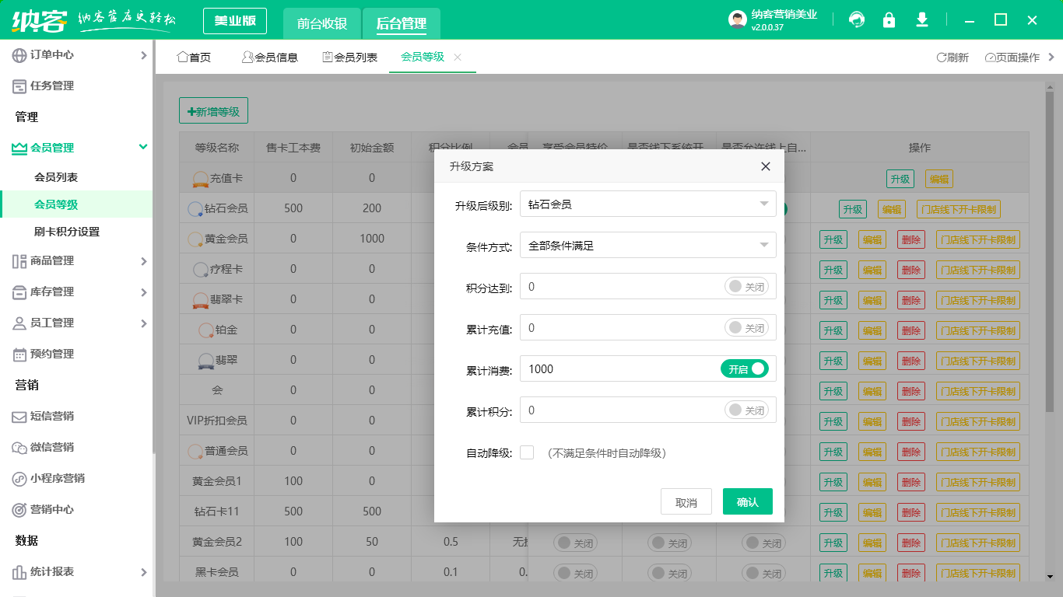Open the customer service headset icon
This screenshot has height=597, width=1063.
click(857, 19)
